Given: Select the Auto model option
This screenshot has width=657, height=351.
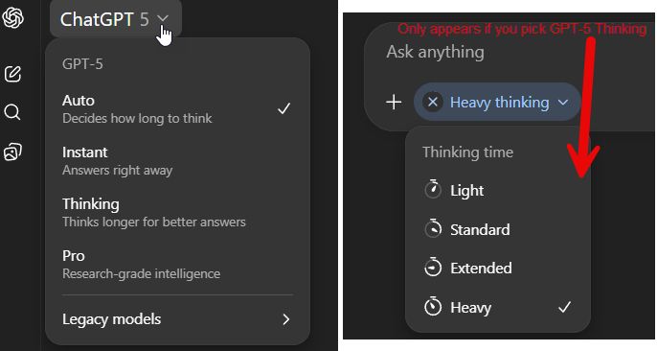Looking at the screenshot, I should (178, 109).
